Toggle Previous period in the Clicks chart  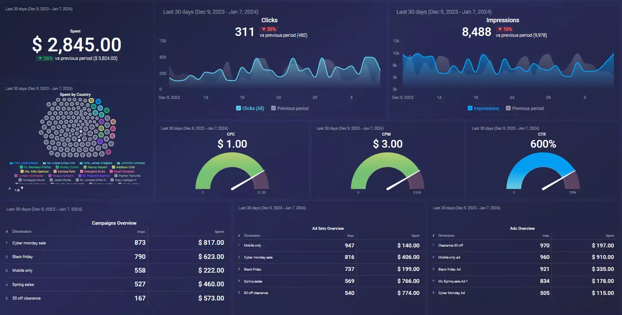[273, 108]
